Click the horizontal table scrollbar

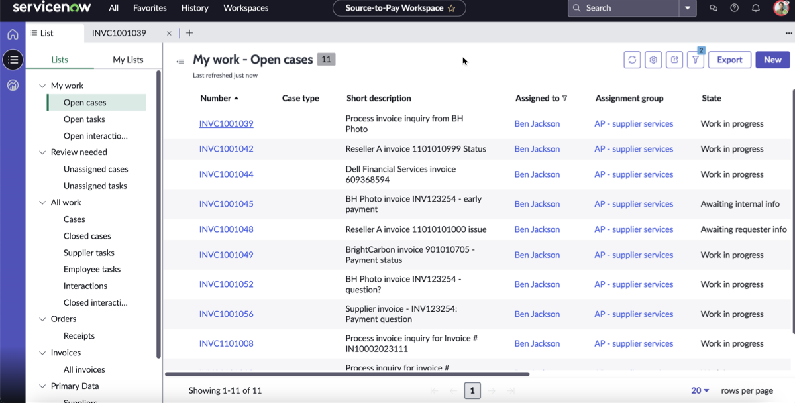(346, 374)
